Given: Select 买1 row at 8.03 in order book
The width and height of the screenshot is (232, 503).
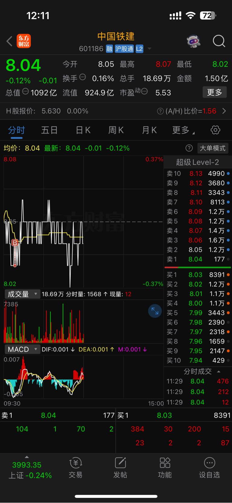Looking at the screenshot, I should click(198, 275).
